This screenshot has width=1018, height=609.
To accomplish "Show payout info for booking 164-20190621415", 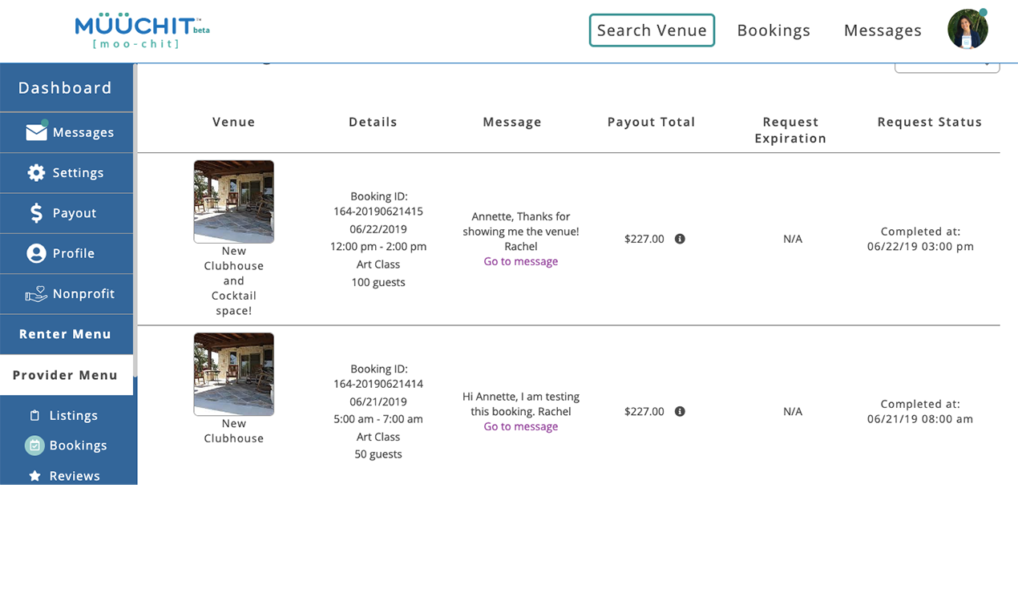I will (x=680, y=239).
